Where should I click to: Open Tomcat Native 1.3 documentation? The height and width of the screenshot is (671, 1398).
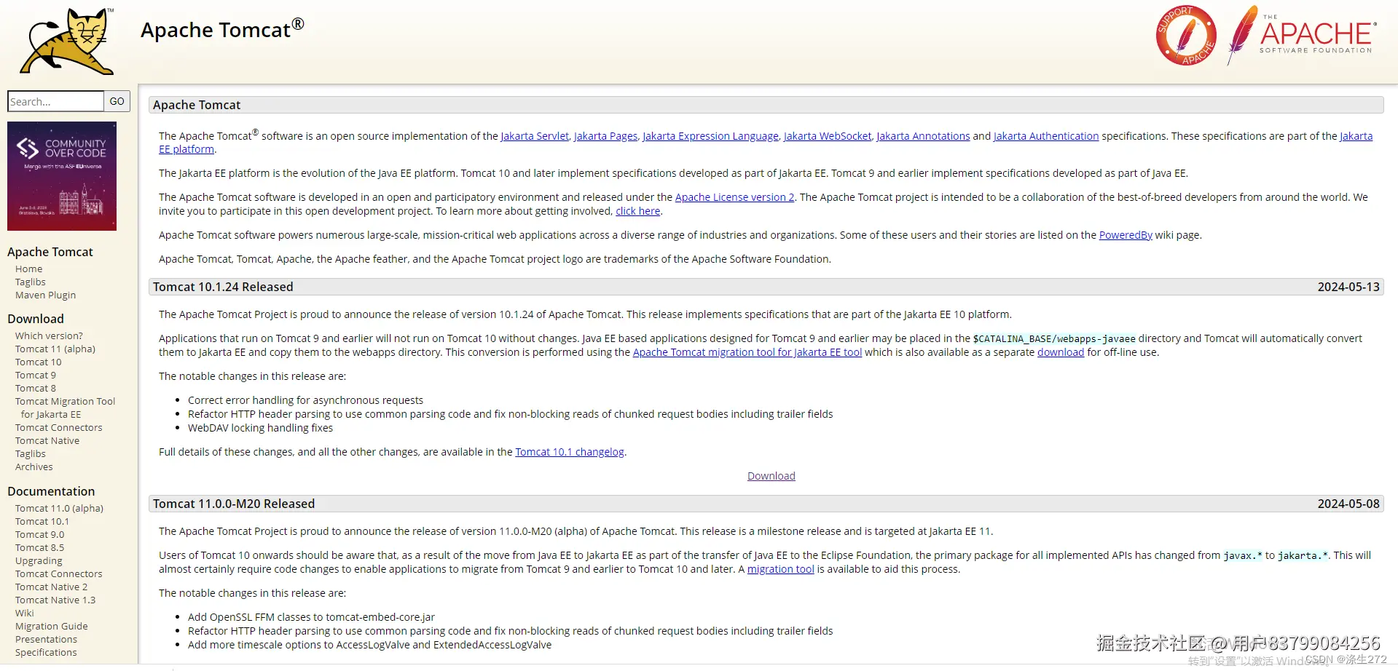(x=55, y=600)
